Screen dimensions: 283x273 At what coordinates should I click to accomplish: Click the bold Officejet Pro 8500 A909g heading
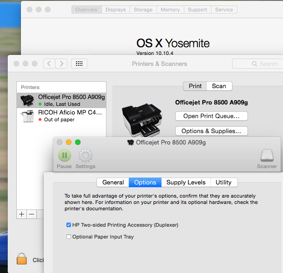(x=212, y=102)
